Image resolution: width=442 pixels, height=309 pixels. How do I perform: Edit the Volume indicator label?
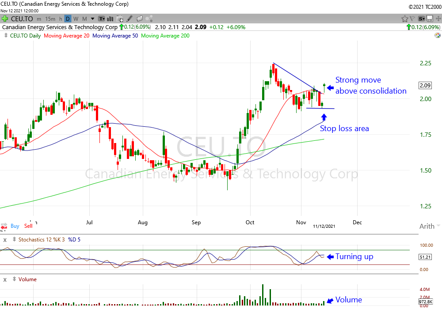tap(27, 279)
